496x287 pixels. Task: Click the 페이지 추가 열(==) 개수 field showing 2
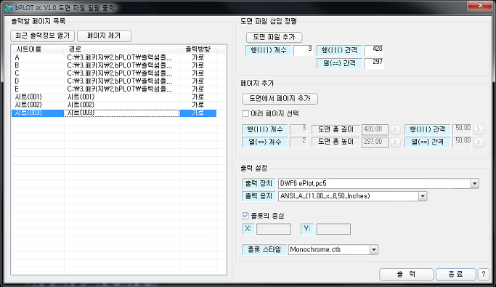coord(298,142)
